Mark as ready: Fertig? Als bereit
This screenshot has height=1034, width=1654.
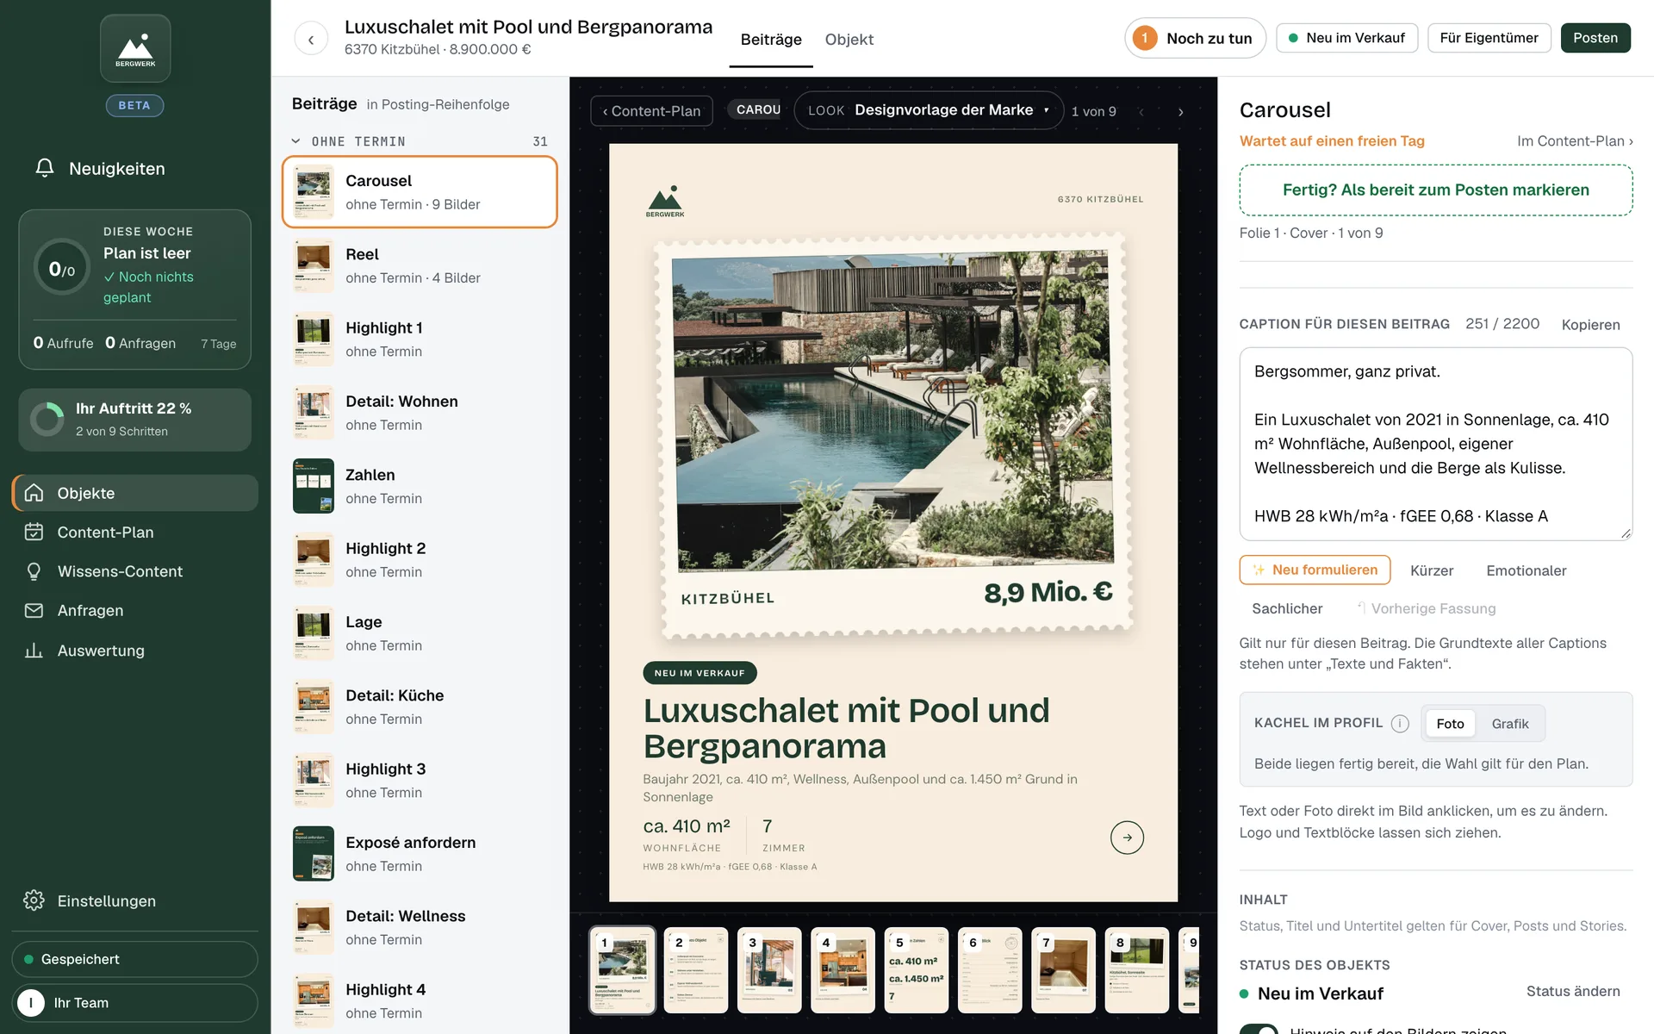pyautogui.click(x=1435, y=190)
